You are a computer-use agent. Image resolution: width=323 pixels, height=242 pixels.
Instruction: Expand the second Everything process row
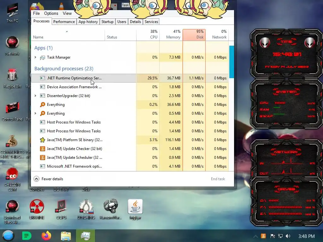[x=35, y=113]
